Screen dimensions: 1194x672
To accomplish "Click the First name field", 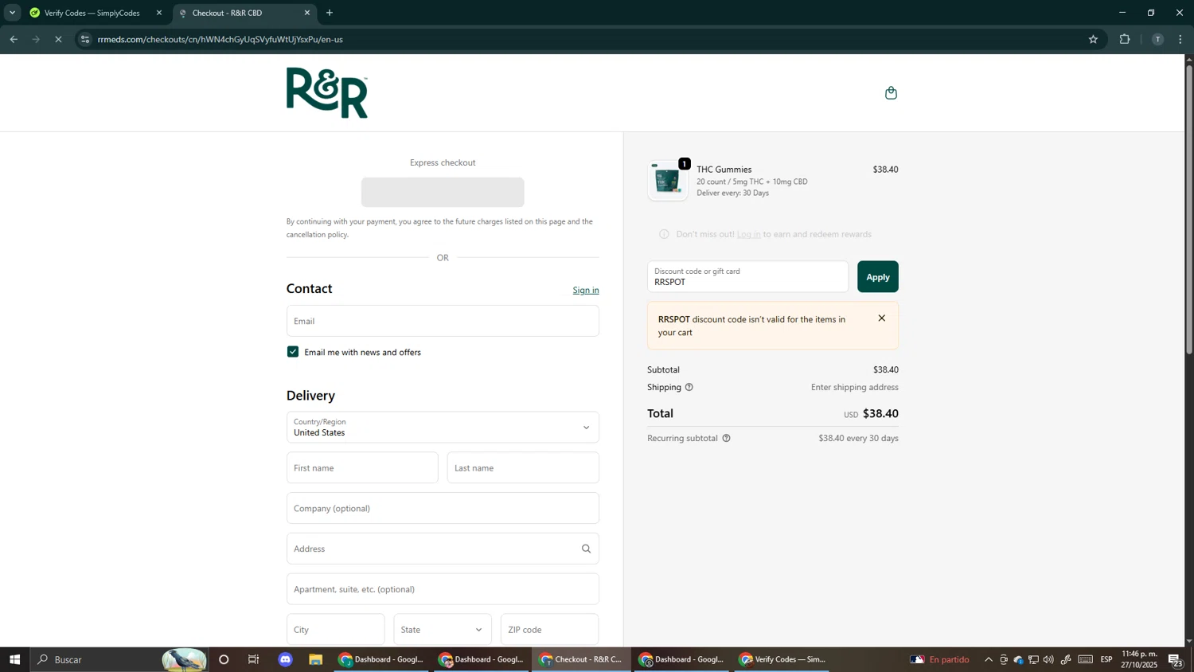I will coord(362,468).
